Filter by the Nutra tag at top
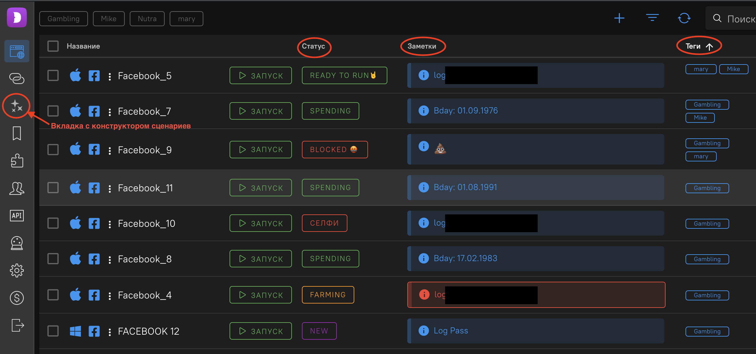 [147, 19]
